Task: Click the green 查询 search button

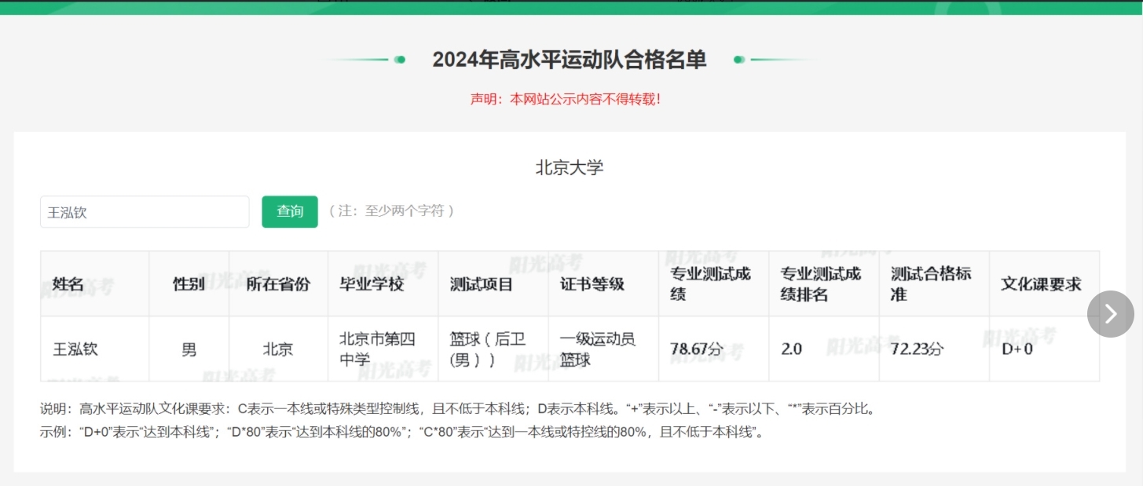Action: [290, 212]
